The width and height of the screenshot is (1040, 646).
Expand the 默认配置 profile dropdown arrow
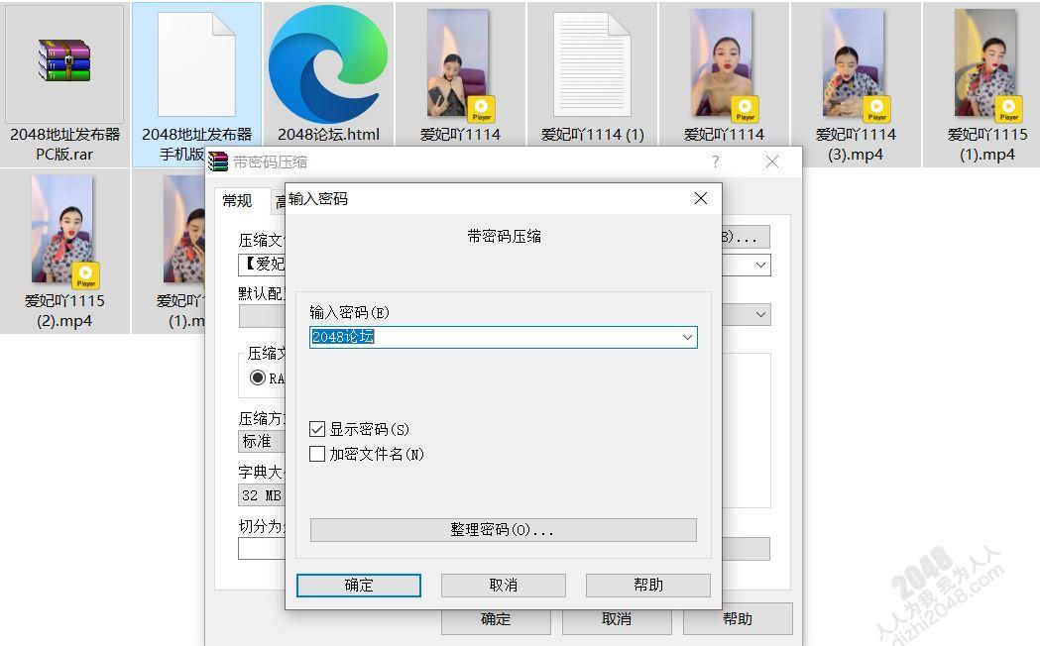tap(760, 315)
